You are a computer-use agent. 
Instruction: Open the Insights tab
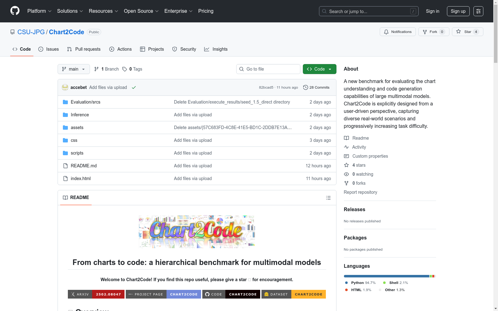coord(216,49)
